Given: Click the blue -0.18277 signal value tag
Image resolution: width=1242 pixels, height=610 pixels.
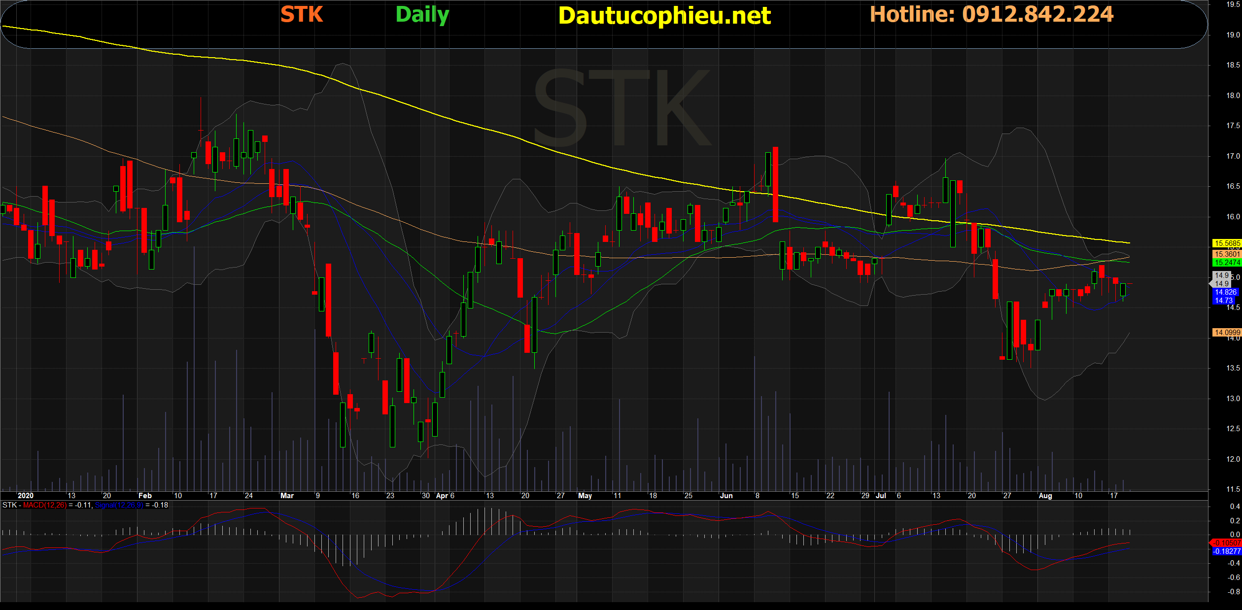Looking at the screenshot, I should [1227, 551].
